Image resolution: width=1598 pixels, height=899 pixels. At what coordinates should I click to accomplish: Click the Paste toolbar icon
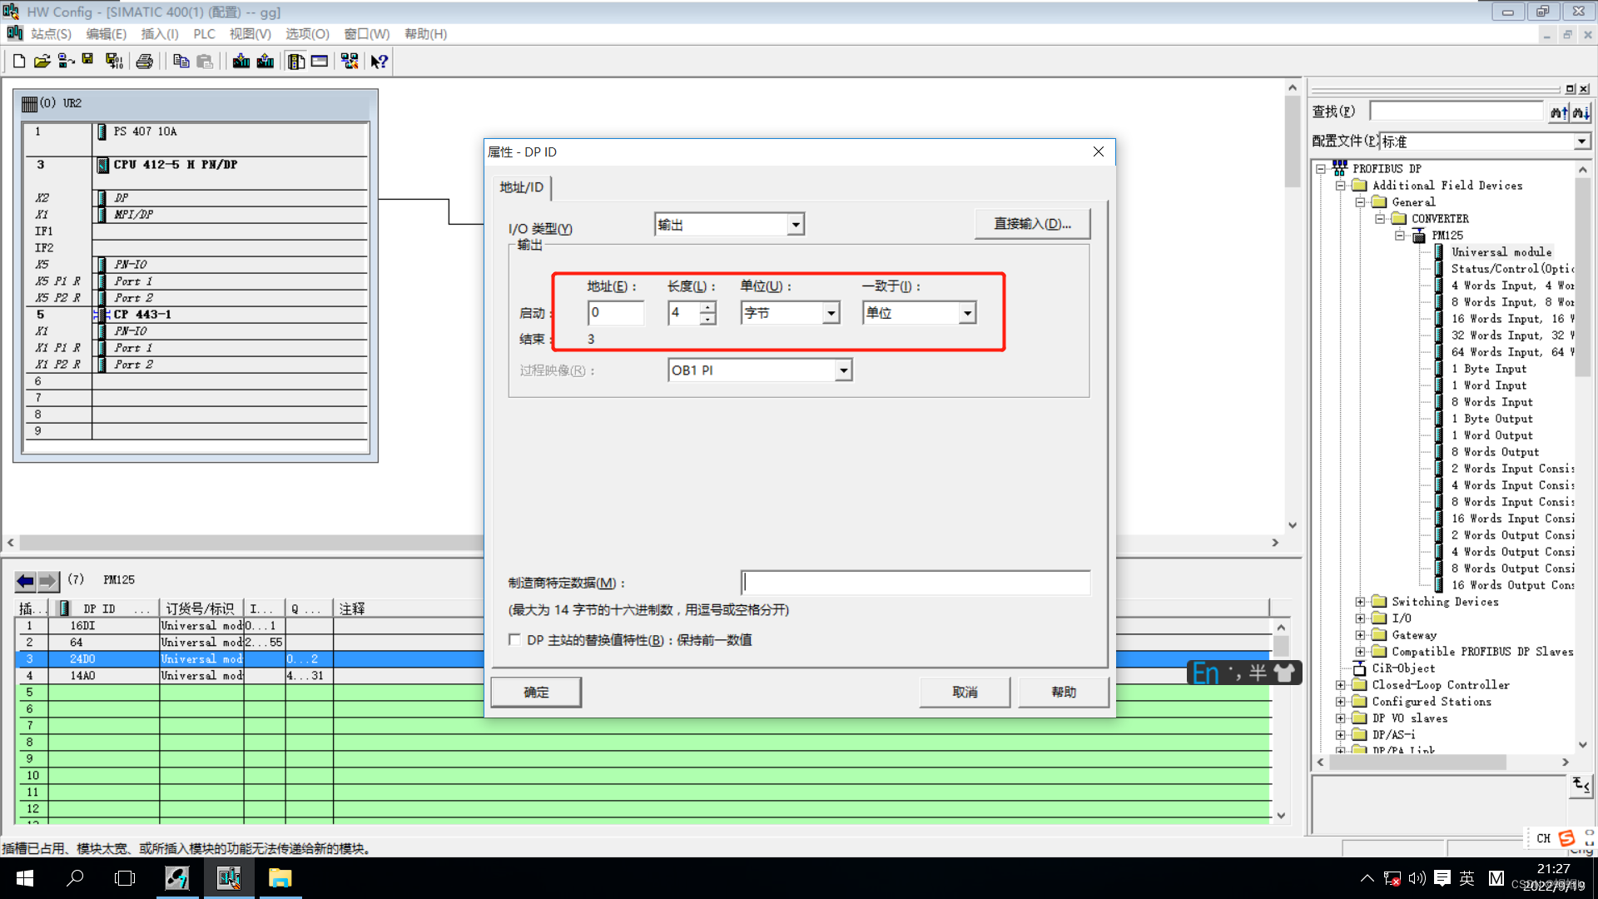coord(205,61)
